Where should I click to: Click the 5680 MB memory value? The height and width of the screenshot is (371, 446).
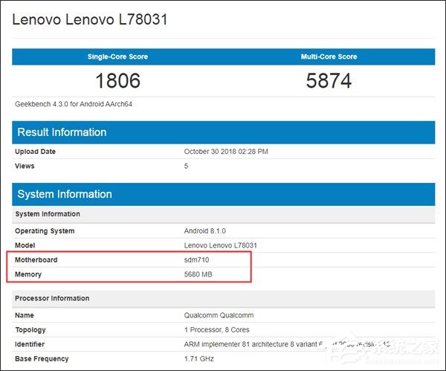[198, 274]
